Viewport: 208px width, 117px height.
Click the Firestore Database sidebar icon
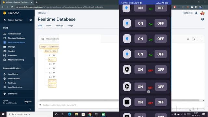[x=5, y=38]
